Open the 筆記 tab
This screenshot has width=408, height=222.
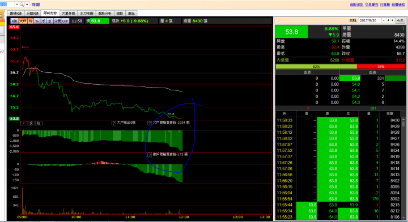click(x=131, y=13)
